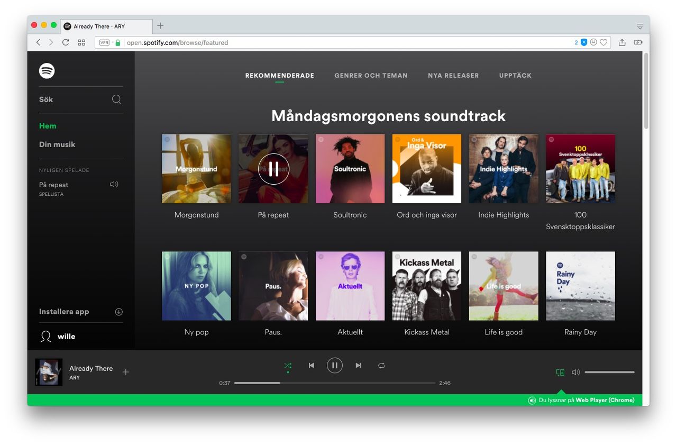The width and height of the screenshot is (677, 445).
Task: Pause playback in bottom player bar
Action: (x=335, y=366)
